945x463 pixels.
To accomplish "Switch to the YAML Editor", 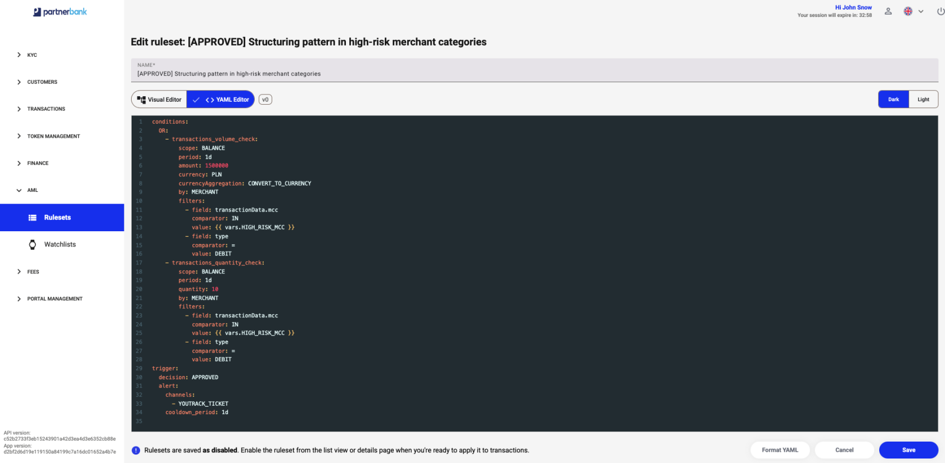I will (x=220, y=100).
